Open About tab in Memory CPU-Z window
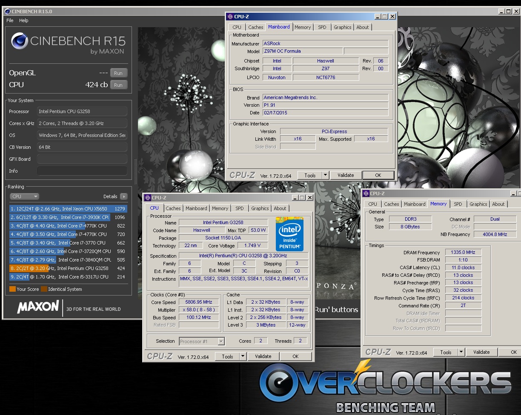 pos(498,204)
